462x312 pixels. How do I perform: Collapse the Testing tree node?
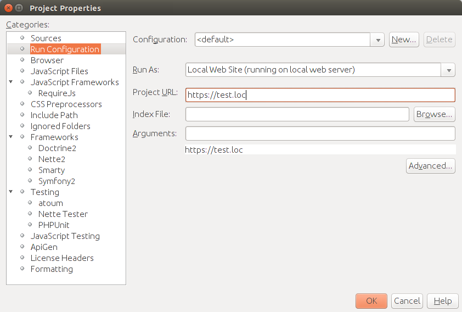coord(11,192)
